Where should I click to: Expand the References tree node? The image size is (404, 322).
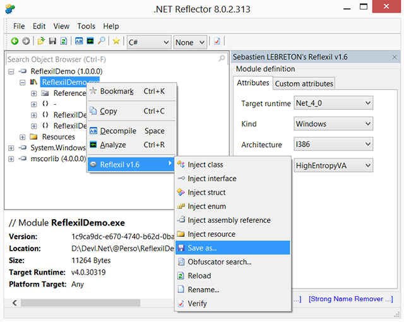(x=33, y=93)
